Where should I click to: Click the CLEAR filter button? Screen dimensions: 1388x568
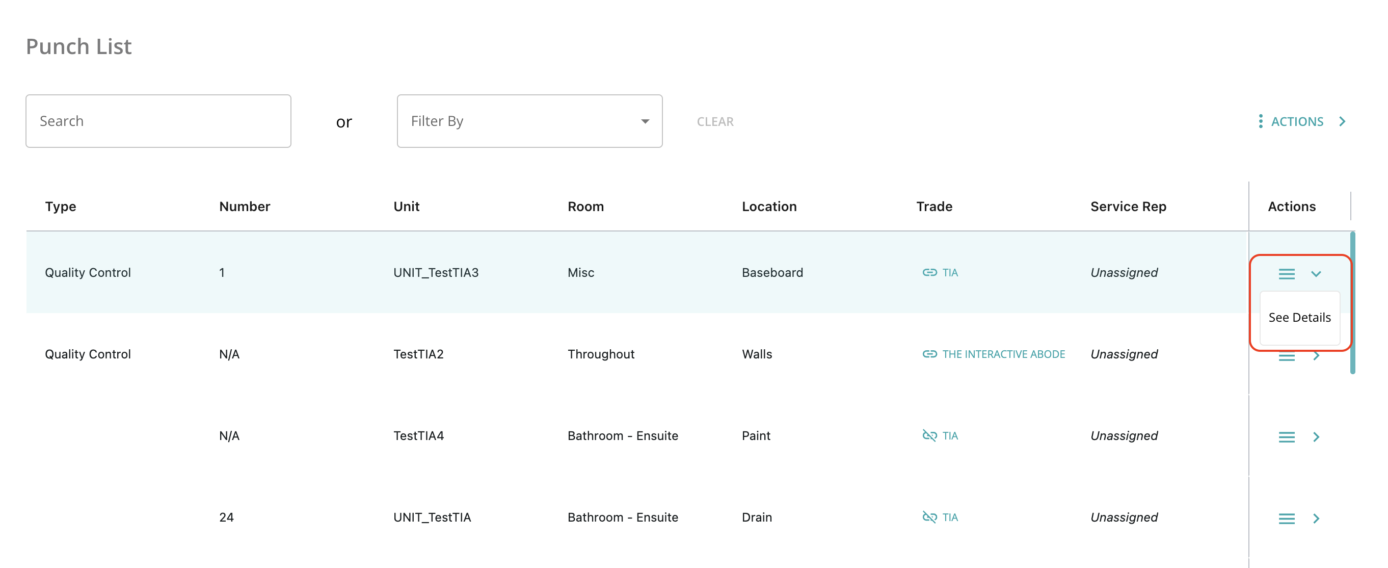click(x=714, y=122)
